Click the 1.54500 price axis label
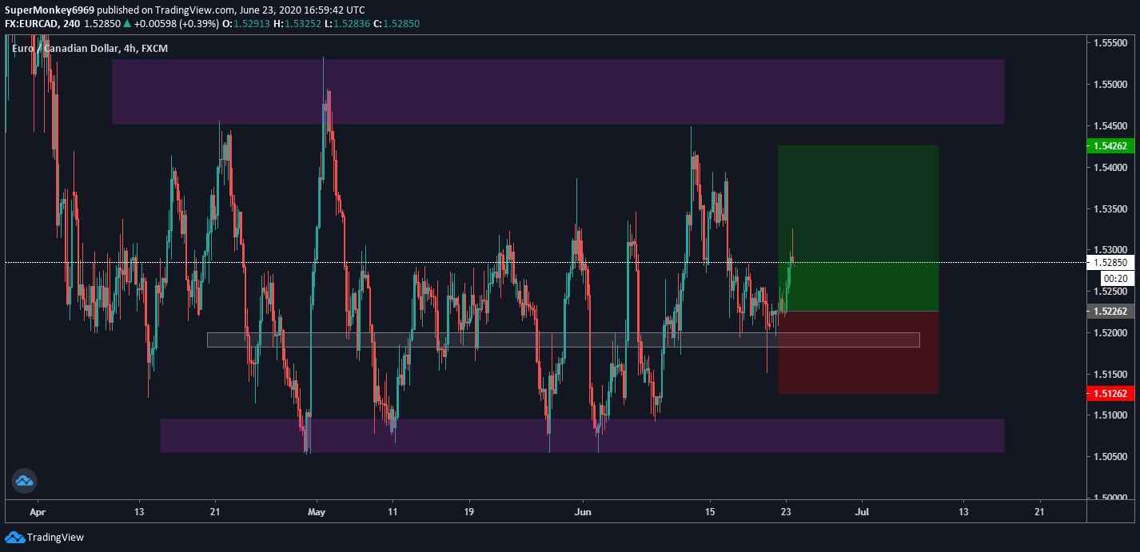The height and width of the screenshot is (552, 1140). (x=1110, y=126)
